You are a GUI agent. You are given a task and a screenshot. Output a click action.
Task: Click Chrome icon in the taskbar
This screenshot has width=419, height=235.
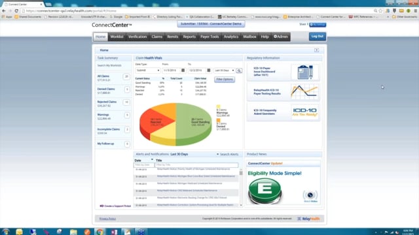point(100,232)
